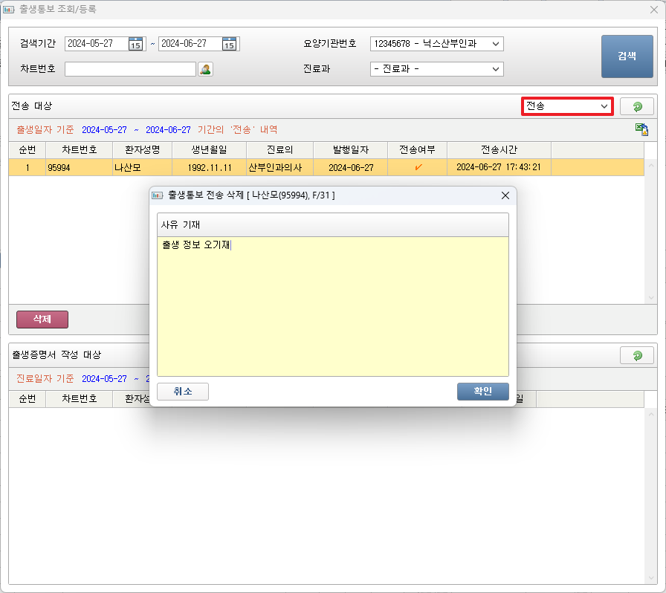
Task: Open the end date calendar picker
Action: coord(230,44)
